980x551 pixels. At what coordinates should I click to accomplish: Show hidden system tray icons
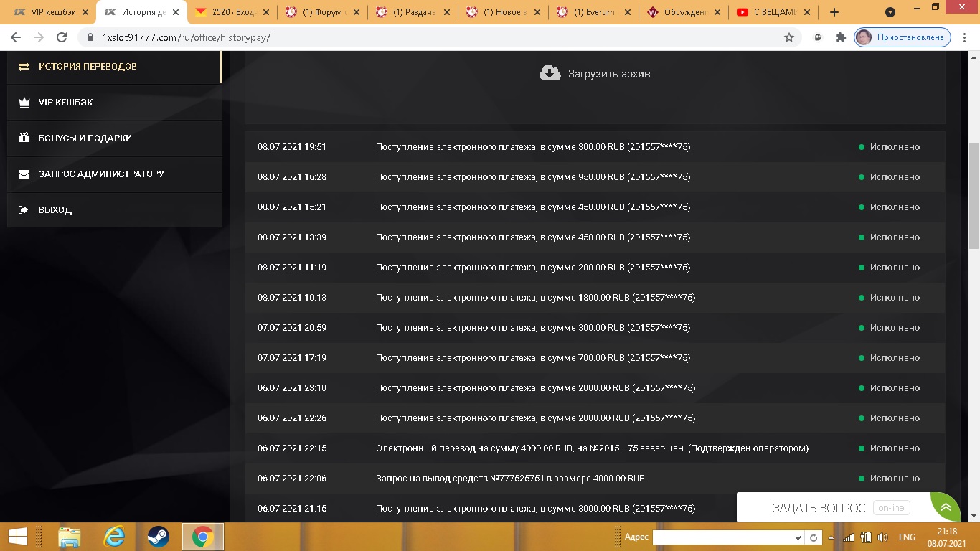pyautogui.click(x=831, y=537)
